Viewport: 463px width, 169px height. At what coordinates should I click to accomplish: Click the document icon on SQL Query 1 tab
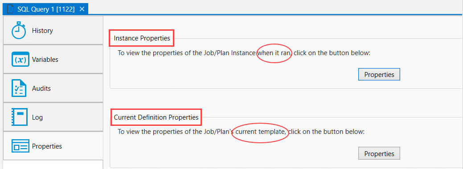(11, 9)
